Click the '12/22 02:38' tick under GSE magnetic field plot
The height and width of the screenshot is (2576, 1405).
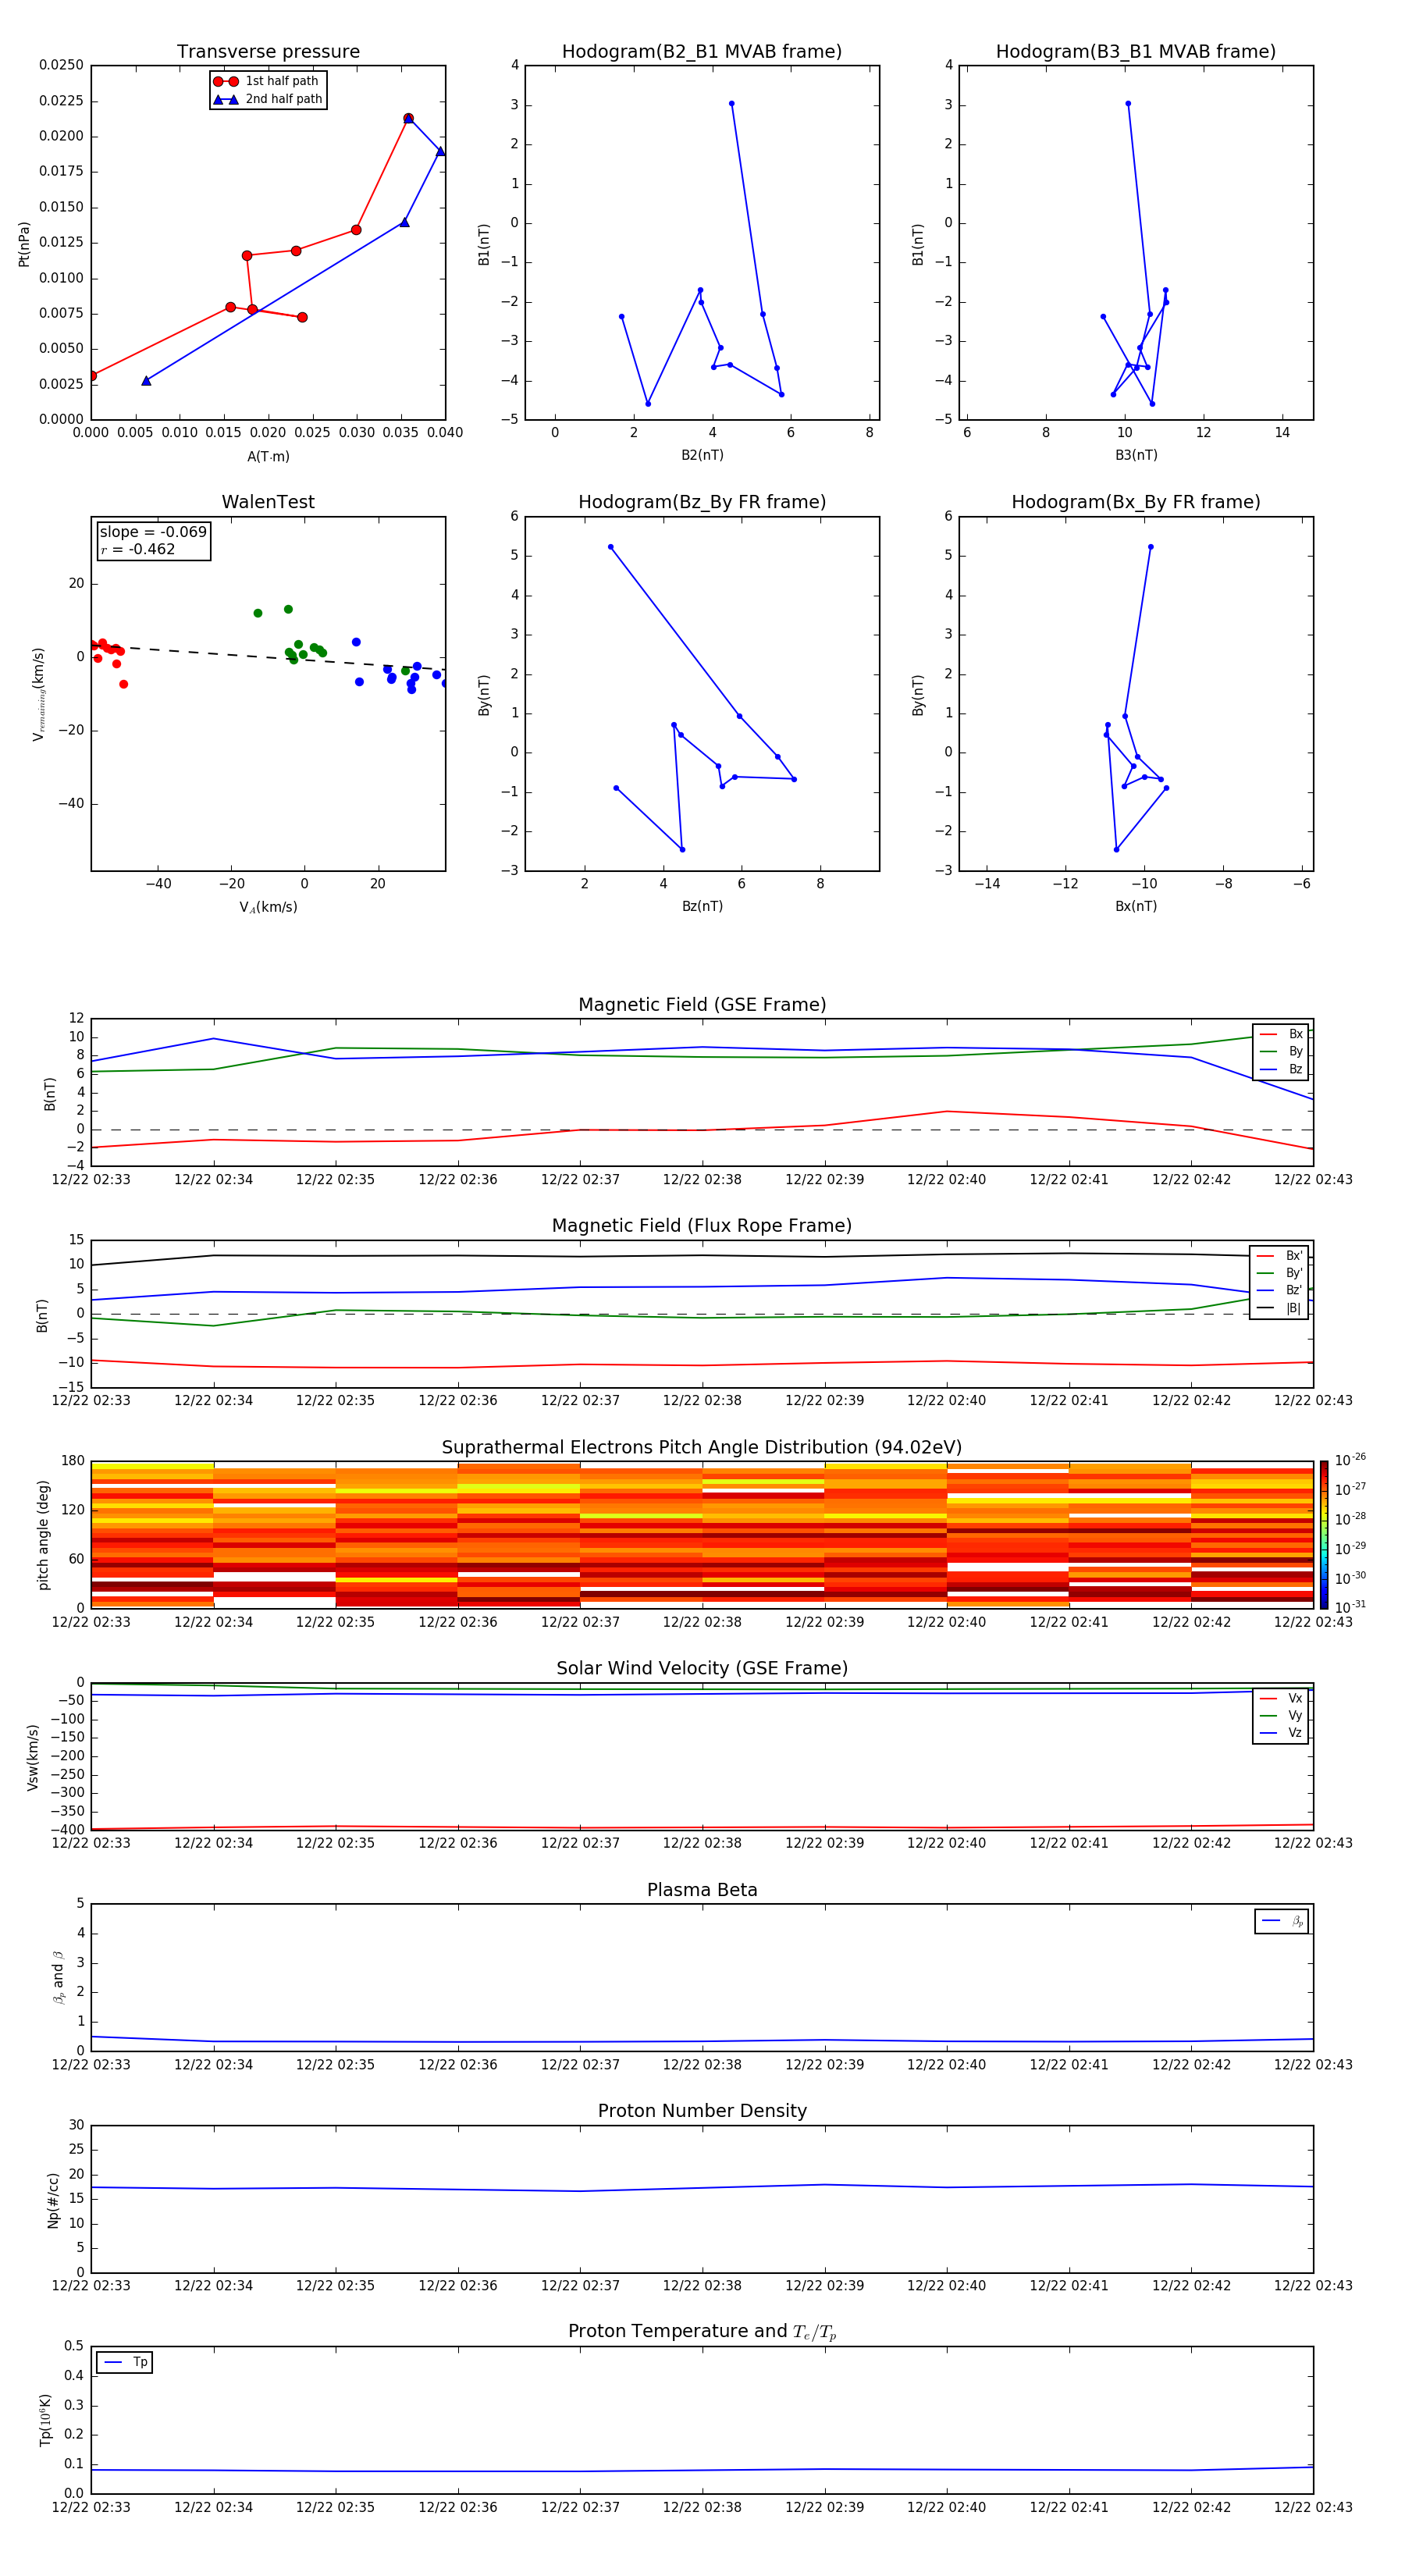702,1180
